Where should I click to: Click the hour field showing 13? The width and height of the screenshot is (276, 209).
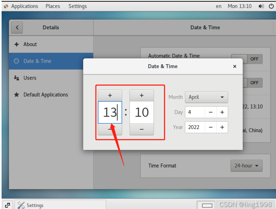(110, 112)
